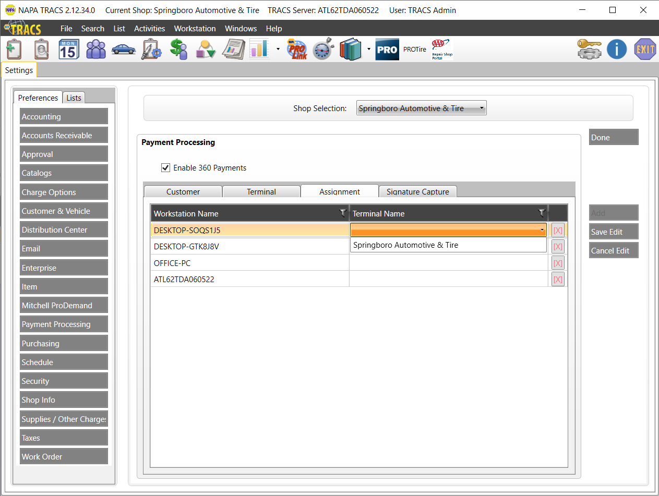659x496 pixels.
Task: Open the AAA Repair Shop Portal icon
Action: pyautogui.click(x=442, y=50)
